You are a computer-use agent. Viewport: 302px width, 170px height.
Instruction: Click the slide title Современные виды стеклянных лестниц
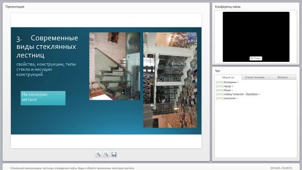(47, 46)
